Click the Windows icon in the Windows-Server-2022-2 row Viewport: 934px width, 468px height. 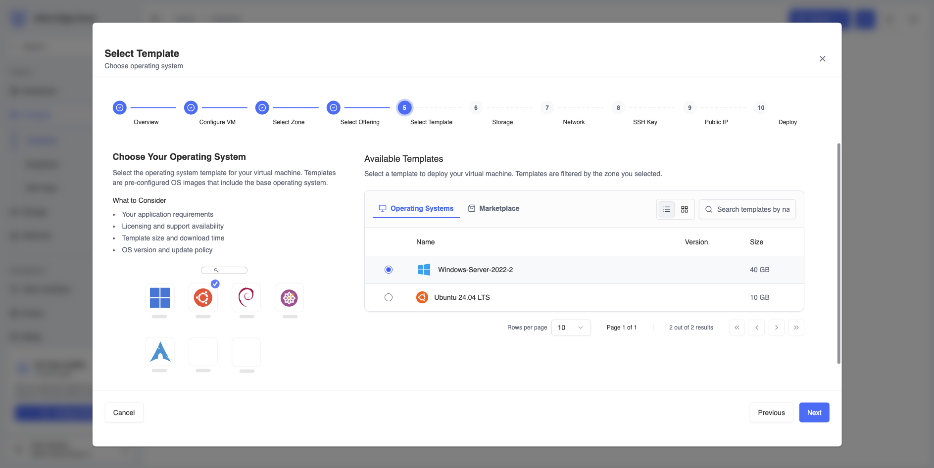pos(424,270)
